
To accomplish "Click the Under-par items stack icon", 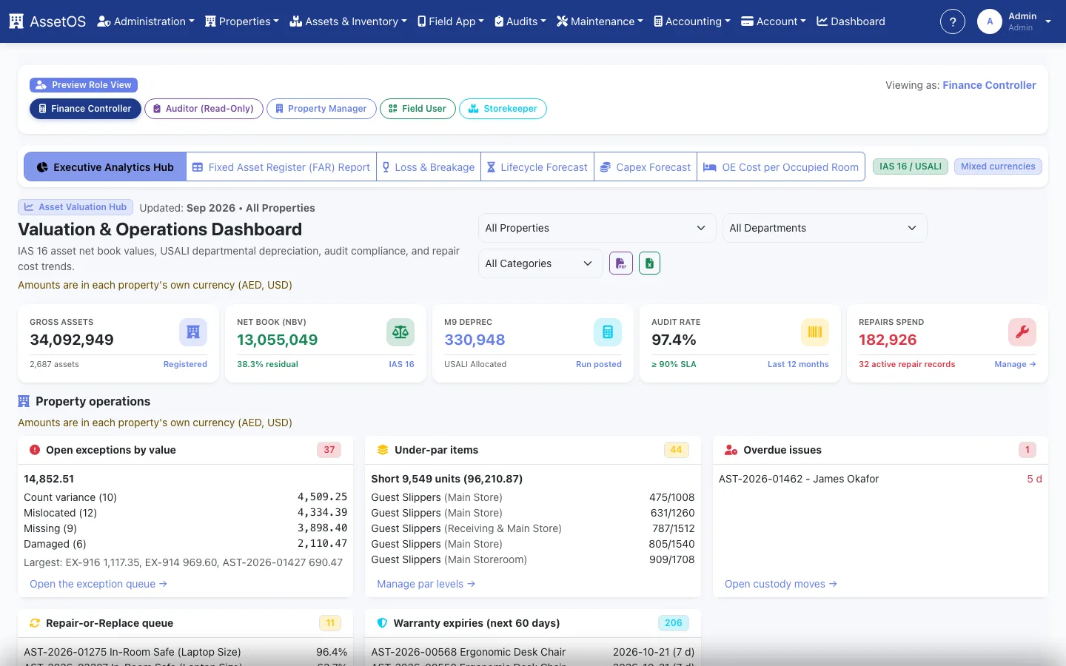I will tap(383, 450).
